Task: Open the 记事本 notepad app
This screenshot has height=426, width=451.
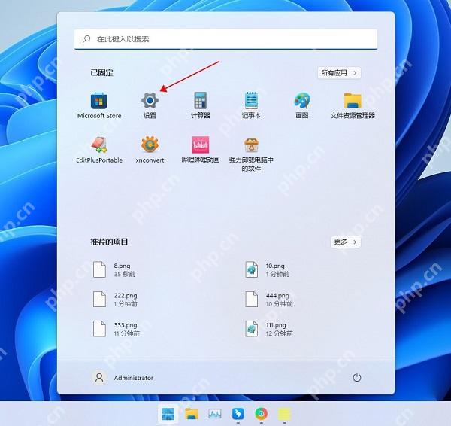Action: tap(251, 105)
